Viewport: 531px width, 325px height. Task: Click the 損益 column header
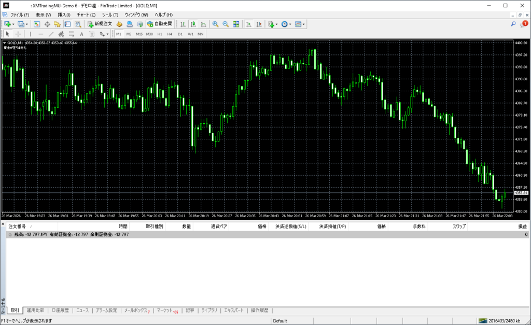tap(523, 227)
